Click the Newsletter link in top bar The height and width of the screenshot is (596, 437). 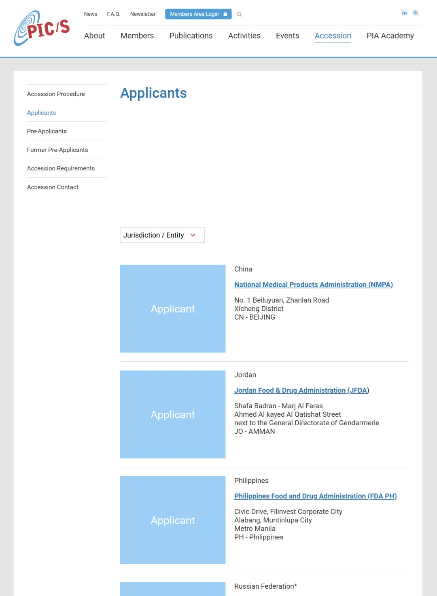point(143,14)
